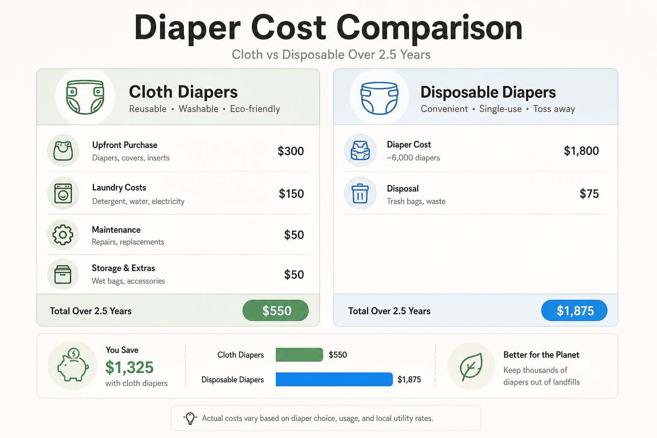Click the Disposable Diapers card heading
Viewport: 657px width, 438px height.
(488, 92)
